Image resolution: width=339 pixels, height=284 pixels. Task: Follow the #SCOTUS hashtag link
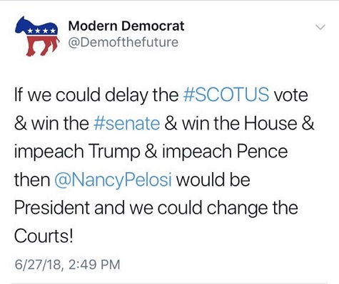tap(226, 95)
